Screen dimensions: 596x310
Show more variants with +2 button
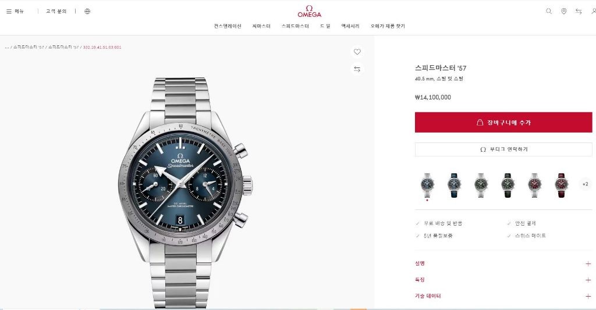pyautogui.click(x=586, y=184)
